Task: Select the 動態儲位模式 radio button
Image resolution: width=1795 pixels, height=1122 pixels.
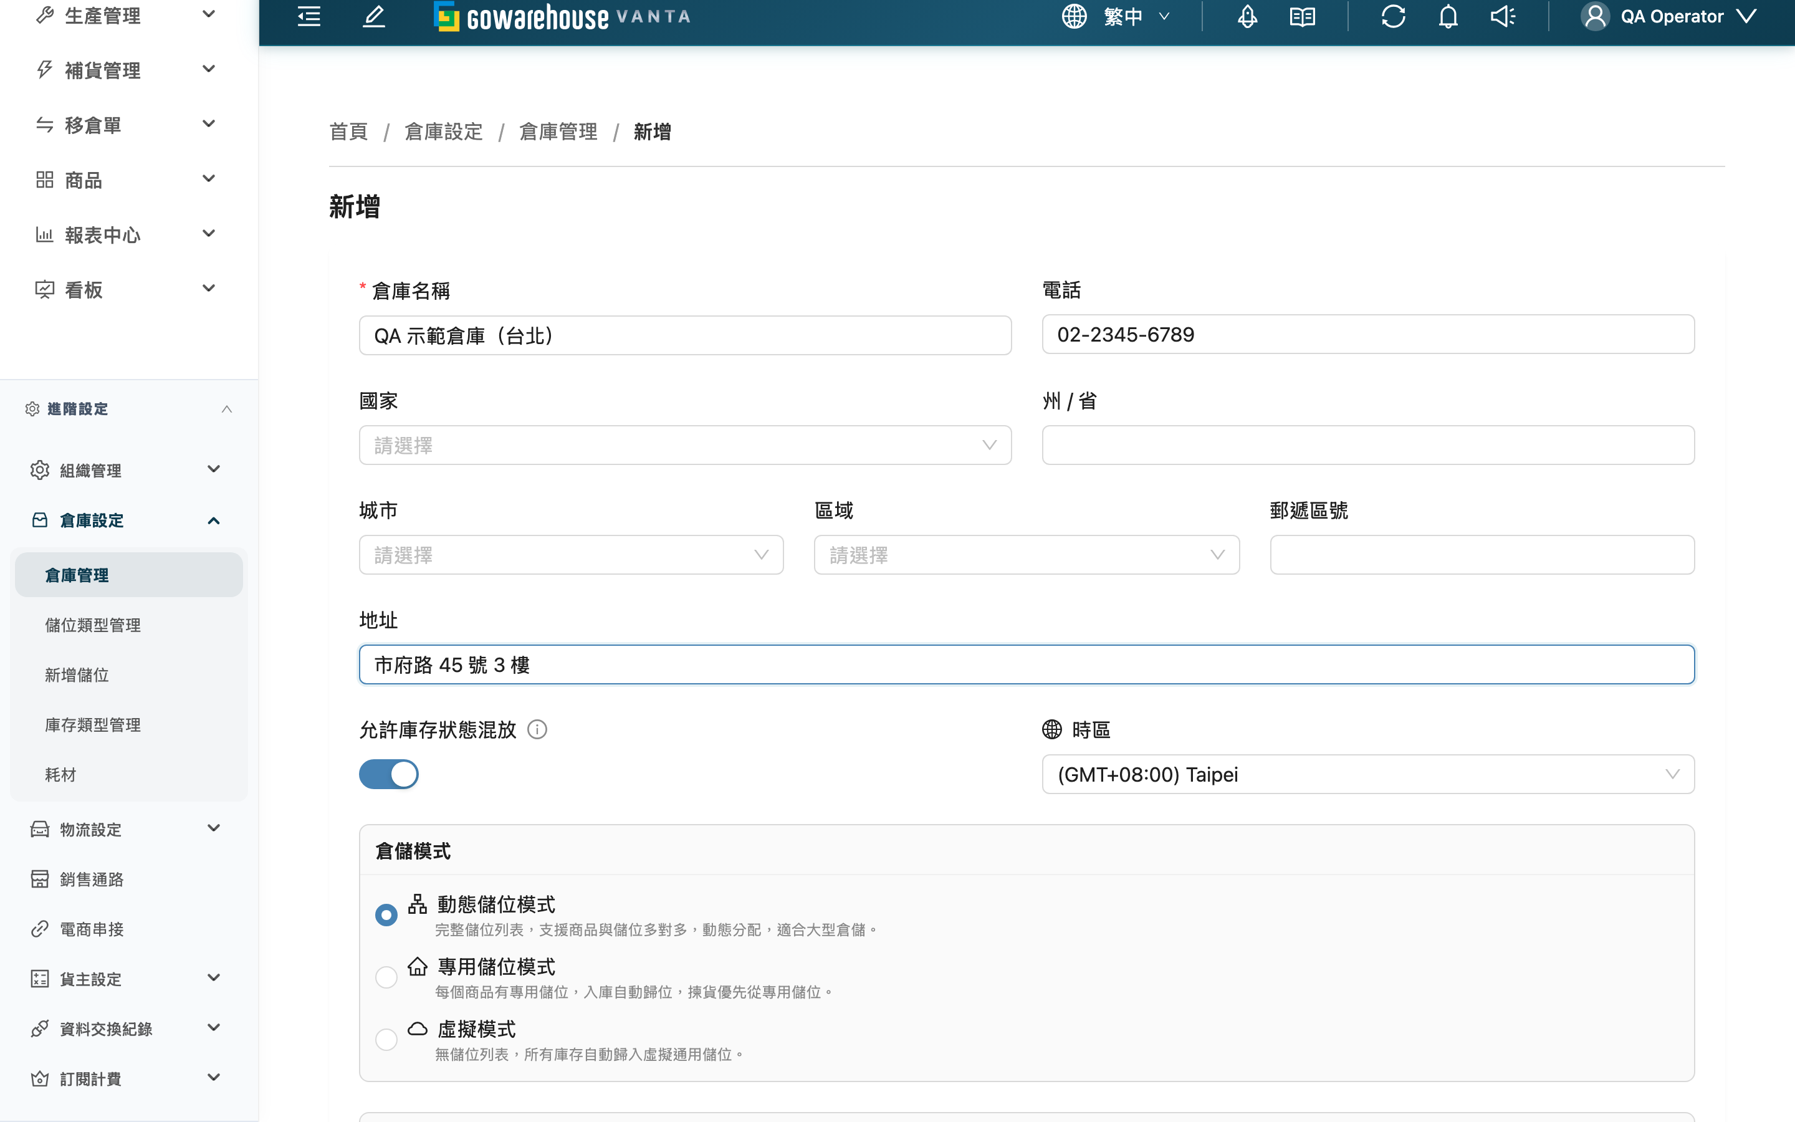Action: (x=386, y=915)
